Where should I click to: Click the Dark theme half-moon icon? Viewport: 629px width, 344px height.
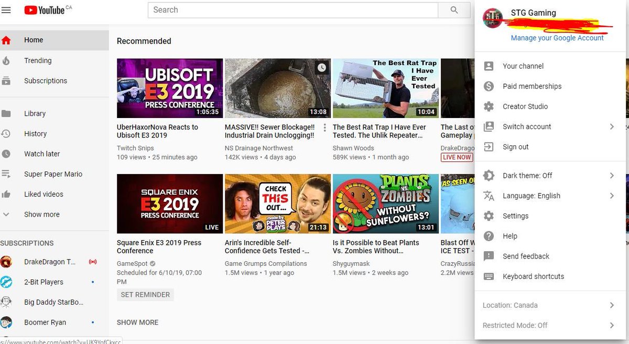tap(489, 176)
